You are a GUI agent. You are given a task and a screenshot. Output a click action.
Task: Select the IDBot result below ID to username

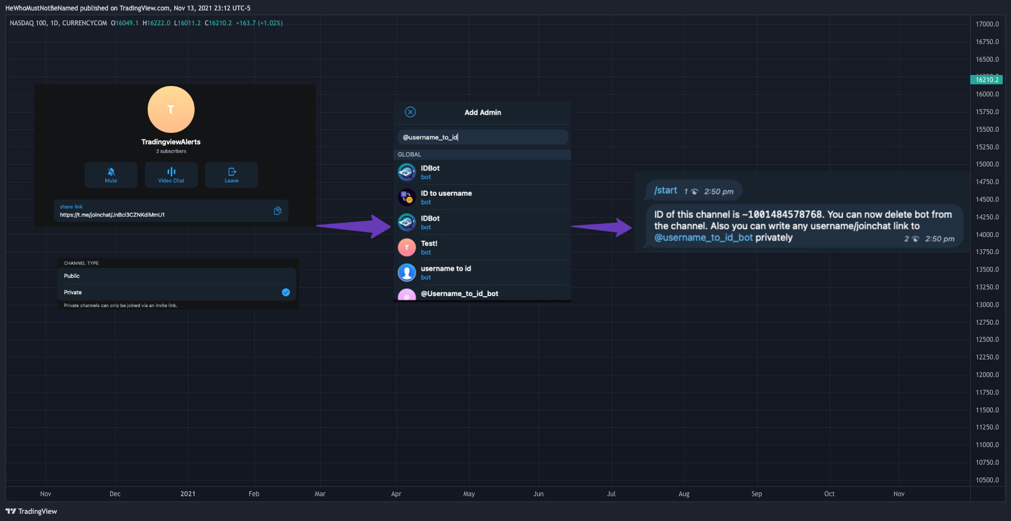[482, 222]
